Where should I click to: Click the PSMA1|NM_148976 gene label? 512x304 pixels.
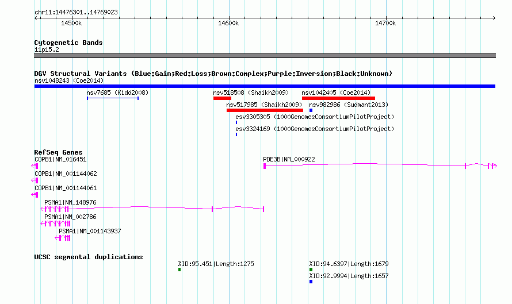[x=70, y=202]
